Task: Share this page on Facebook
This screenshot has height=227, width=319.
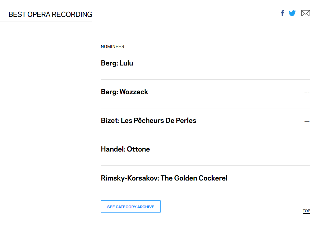Action: pyautogui.click(x=282, y=13)
